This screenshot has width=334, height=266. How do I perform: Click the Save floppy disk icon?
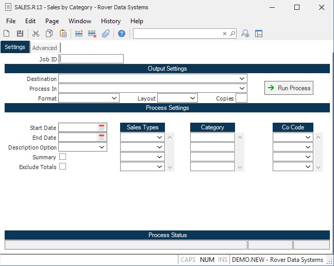pos(20,34)
